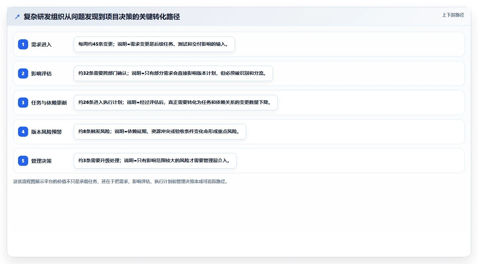Select step number 5 badge
This screenshot has height=264, width=478.
pos(23,161)
